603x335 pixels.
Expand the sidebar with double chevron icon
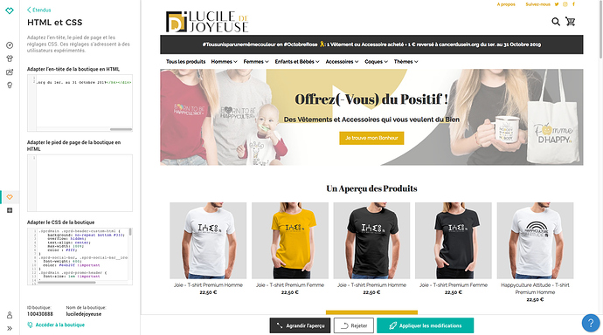click(x=10, y=329)
